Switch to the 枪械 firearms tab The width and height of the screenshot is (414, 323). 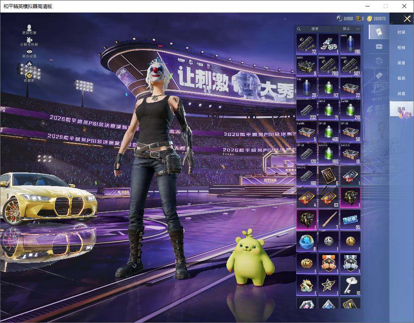[401, 48]
